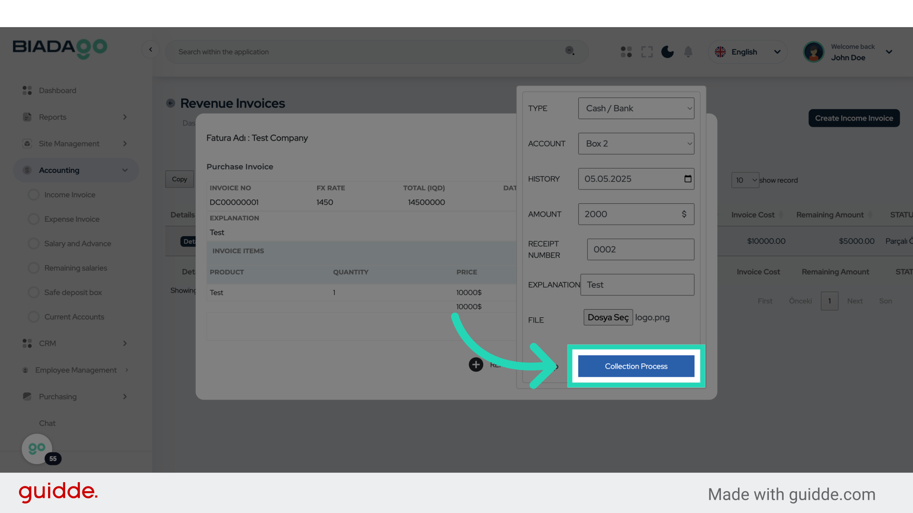The height and width of the screenshot is (513, 913).
Task: Select the Dashboard sidebar icon
Action: click(27, 90)
